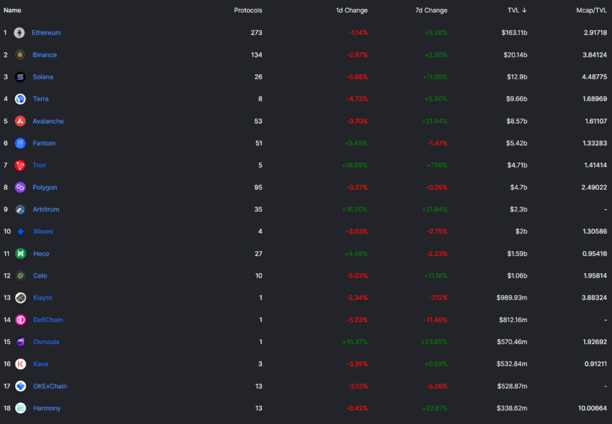
Task: Open the Solana chain link
Action: coord(43,77)
